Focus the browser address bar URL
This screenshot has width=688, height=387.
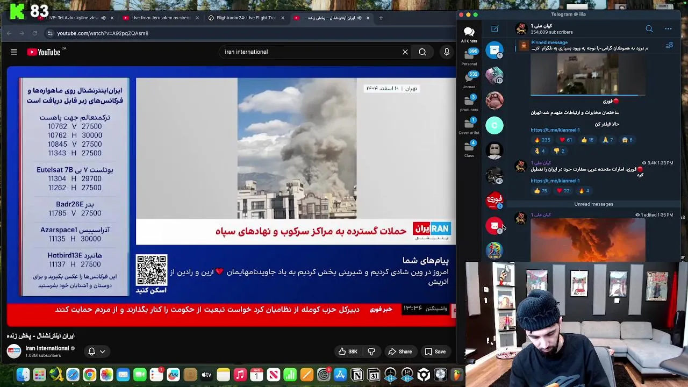pyautogui.click(x=103, y=33)
